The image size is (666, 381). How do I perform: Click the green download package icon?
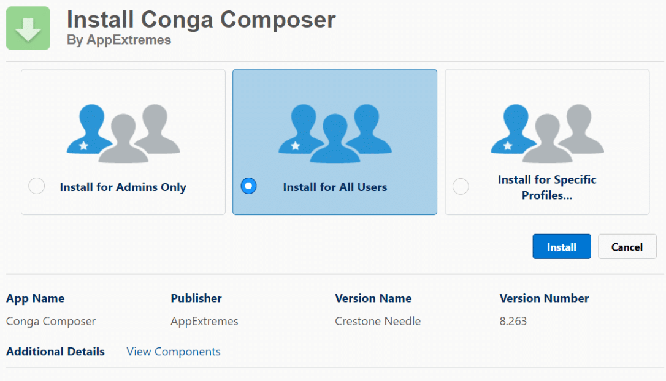point(28,28)
